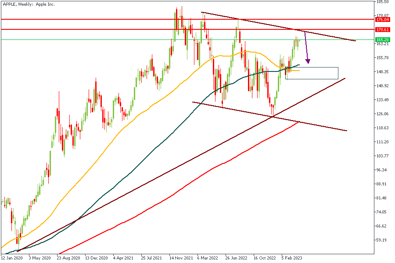
Task: Click the 185.50 price on the axis
Action: 382,2
